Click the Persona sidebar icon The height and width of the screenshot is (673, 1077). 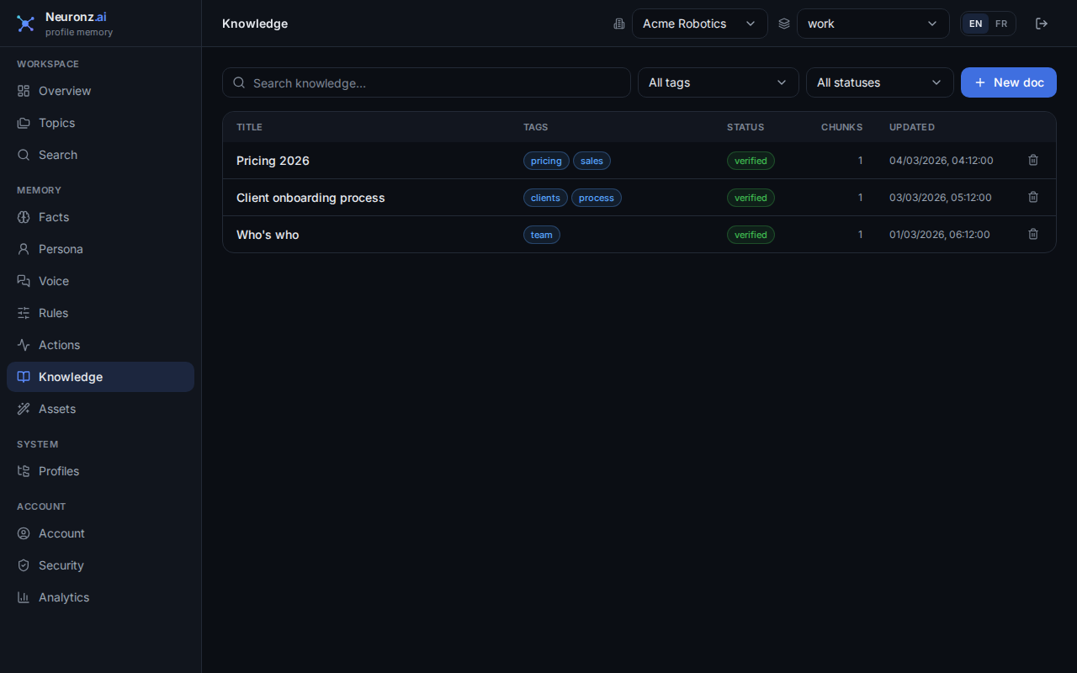pyautogui.click(x=24, y=249)
